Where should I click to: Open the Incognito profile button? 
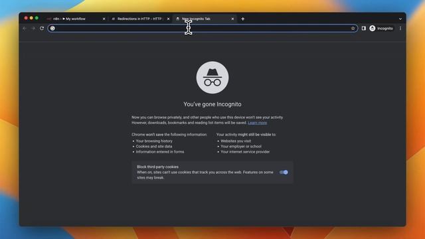381,28
